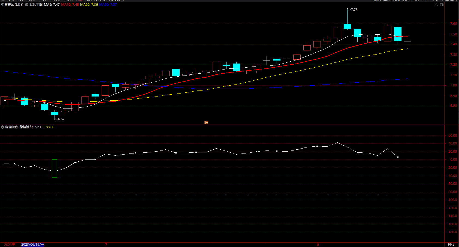
Task: Expand the 稳健波段 indicator dropdown arrow
Action: coord(2,127)
